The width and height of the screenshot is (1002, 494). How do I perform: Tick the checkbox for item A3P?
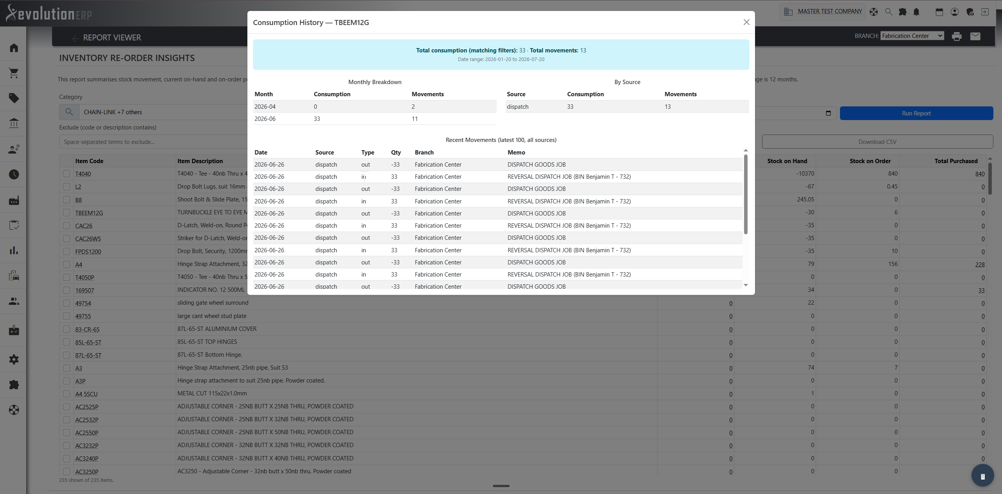(x=67, y=381)
